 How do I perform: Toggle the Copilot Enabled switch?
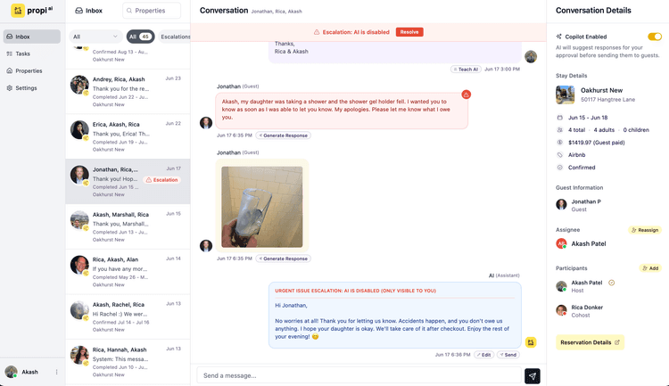(655, 37)
